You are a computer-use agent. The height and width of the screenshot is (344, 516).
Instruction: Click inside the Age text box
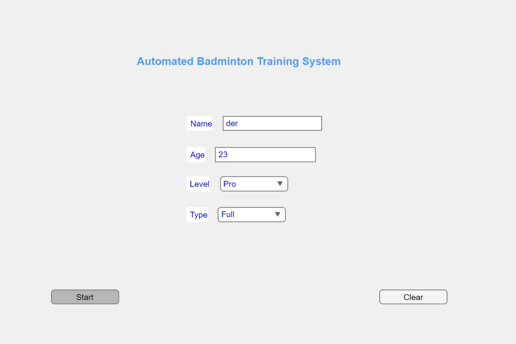pyautogui.click(x=265, y=154)
